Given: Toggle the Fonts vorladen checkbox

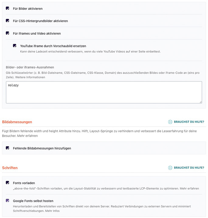Looking at the screenshot, I should 8,183.
